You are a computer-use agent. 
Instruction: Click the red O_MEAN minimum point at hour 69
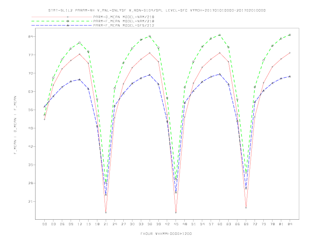click(x=246, y=208)
